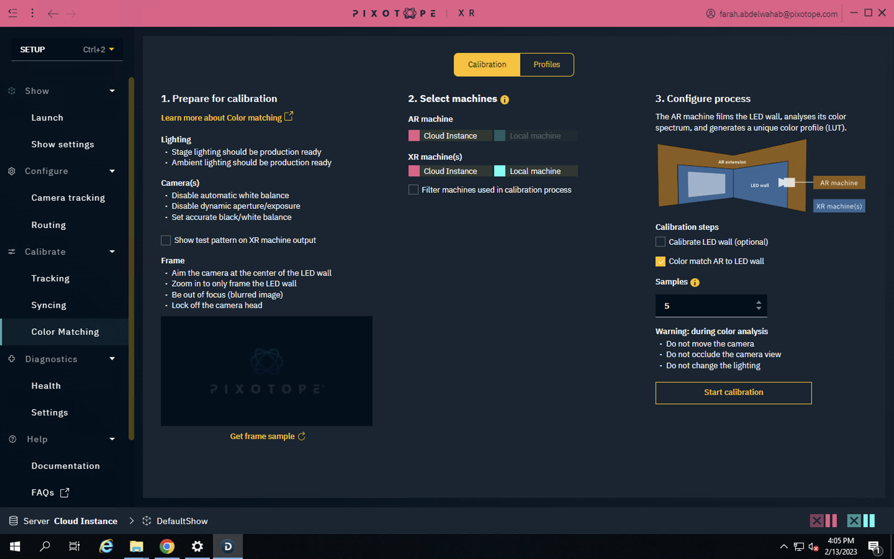This screenshot has height=559, width=894.
Task: Enable Show test pattern on XR machine output
Action: pos(166,240)
